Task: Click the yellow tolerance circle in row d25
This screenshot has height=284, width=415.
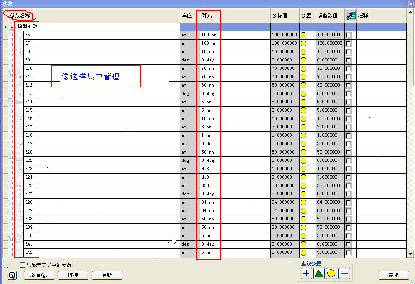Action: pos(303,186)
